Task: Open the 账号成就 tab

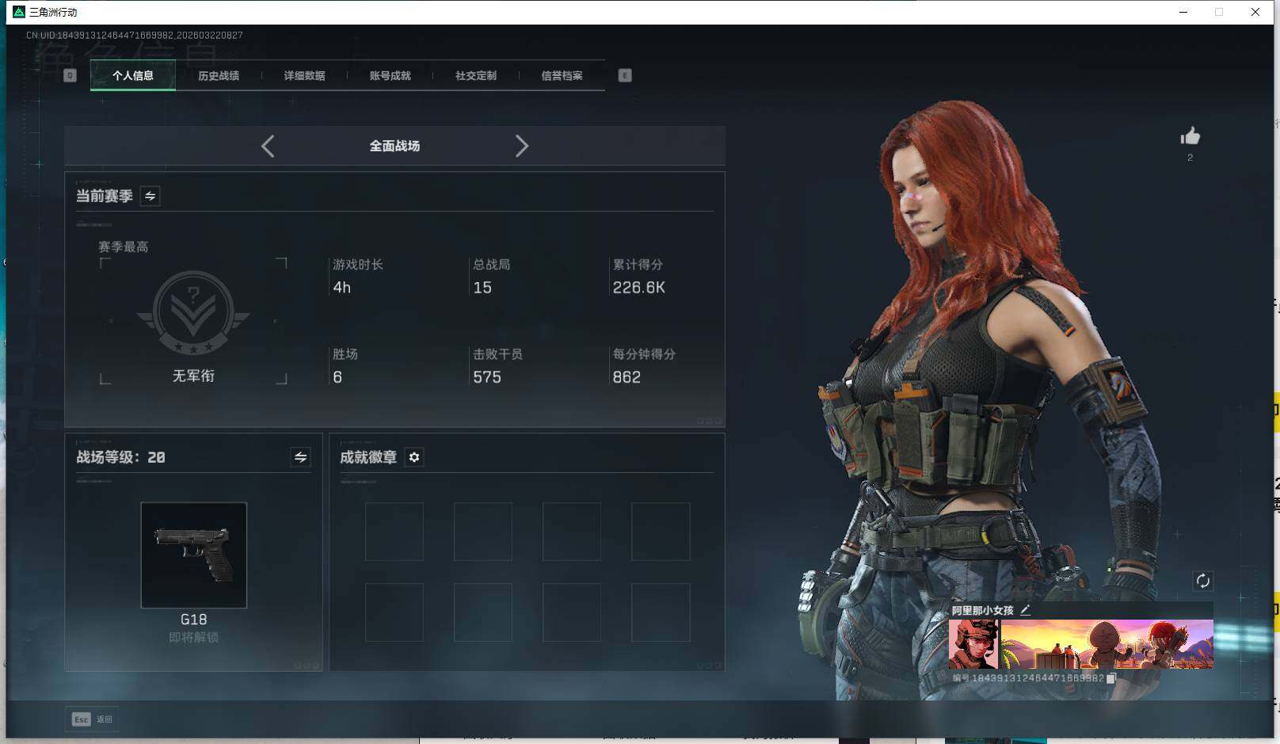Action: (x=390, y=75)
